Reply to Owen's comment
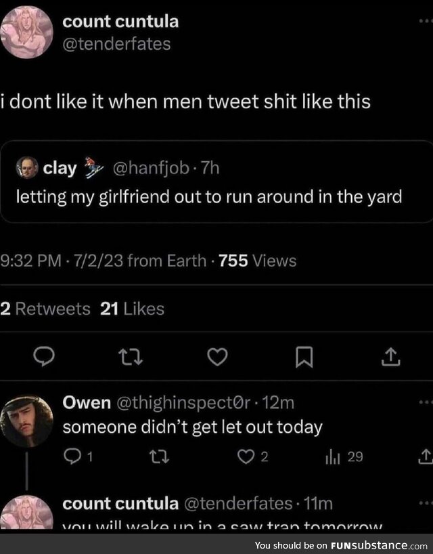 pos(72,457)
